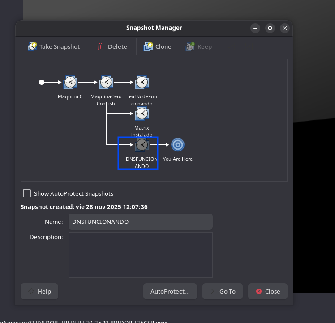This screenshot has height=323, width=335.
Task: Click the Go To button
Action: pyautogui.click(x=223, y=291)
